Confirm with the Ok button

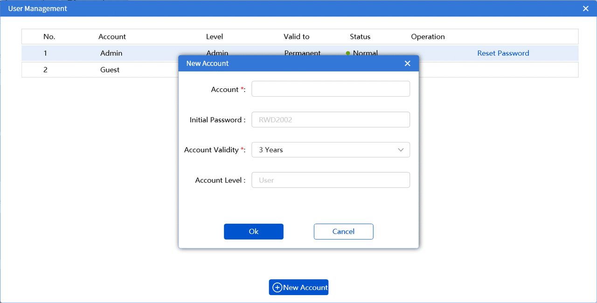pyautogui.click(x=254, y=232)
